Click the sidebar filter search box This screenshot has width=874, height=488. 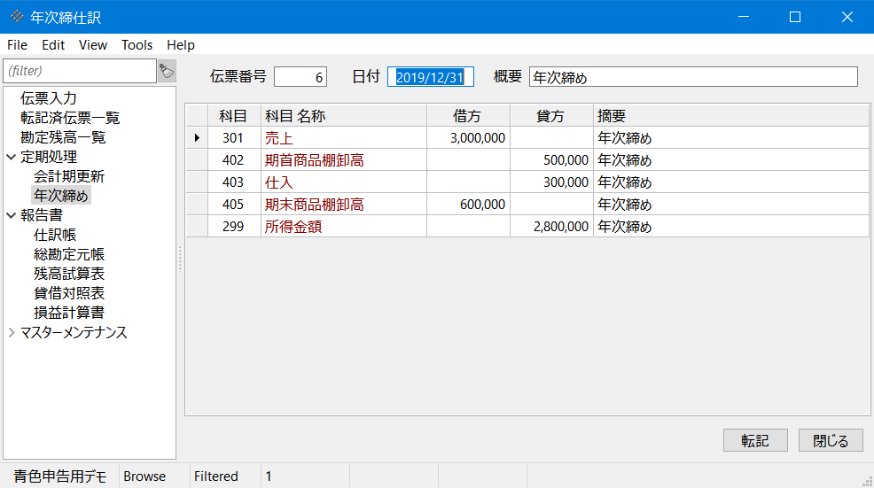(x=80, y=71)
